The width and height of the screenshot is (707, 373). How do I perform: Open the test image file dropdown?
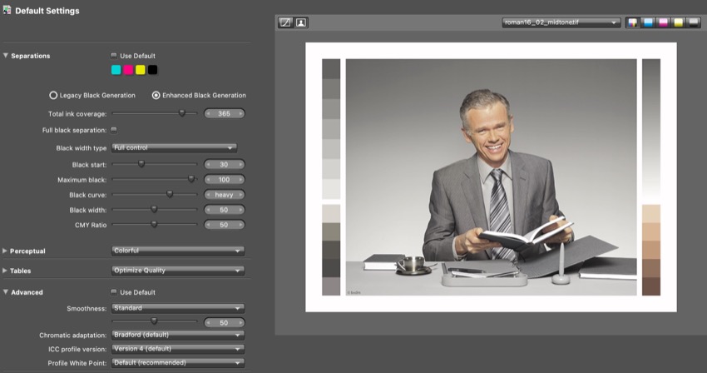pos(561,23)
